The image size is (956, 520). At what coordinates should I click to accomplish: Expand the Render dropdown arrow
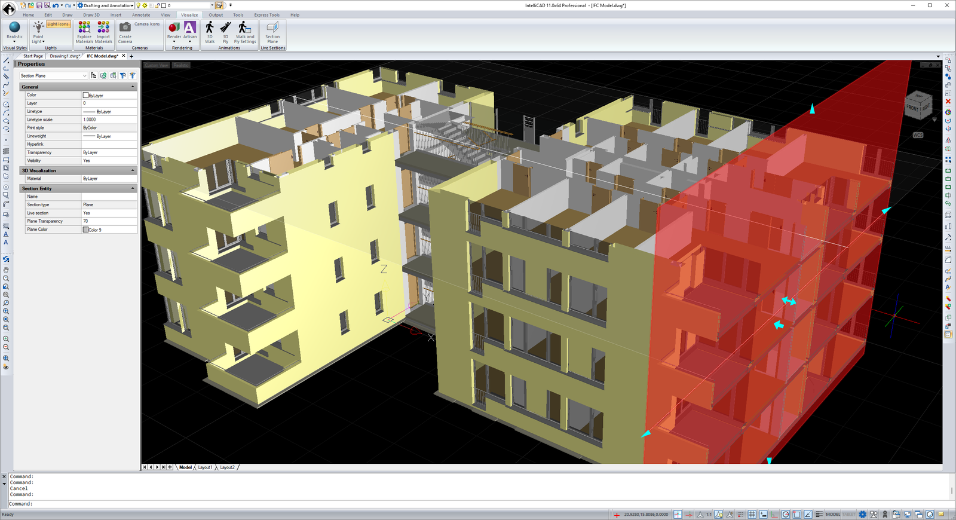point(174,42)
